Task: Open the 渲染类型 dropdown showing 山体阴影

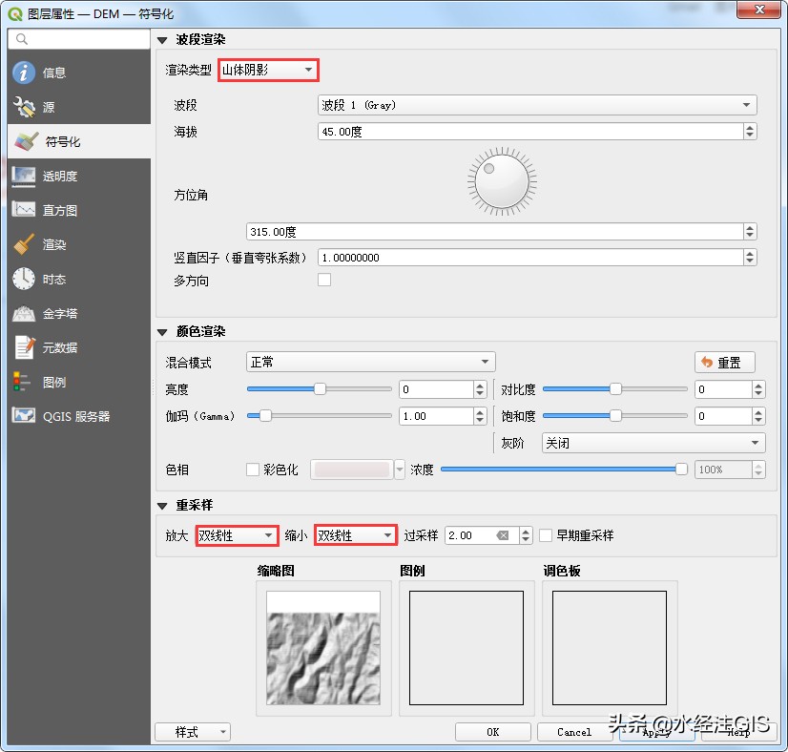Action: point(268,70)
